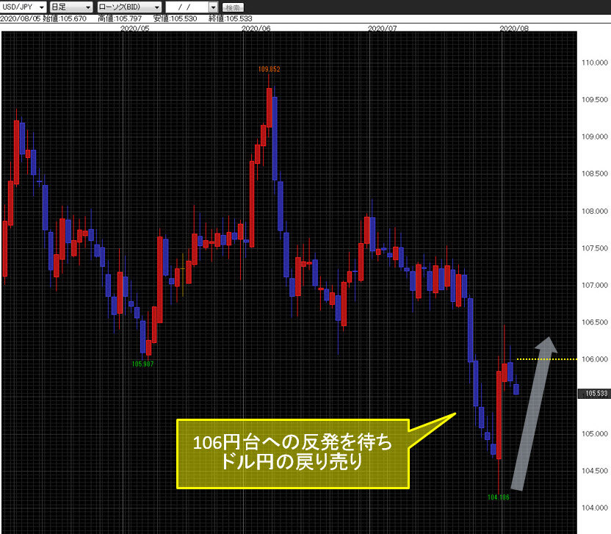Select the 安値:105.530 low price text
Viewport: 611px width, 534px height.
[x=176, y=18]
